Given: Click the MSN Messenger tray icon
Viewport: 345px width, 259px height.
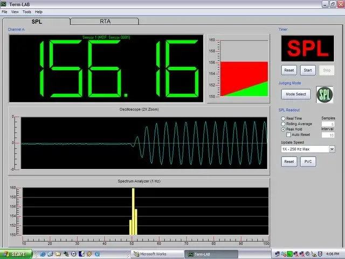Looking at the screenshot, I should (x=284, y=254).
